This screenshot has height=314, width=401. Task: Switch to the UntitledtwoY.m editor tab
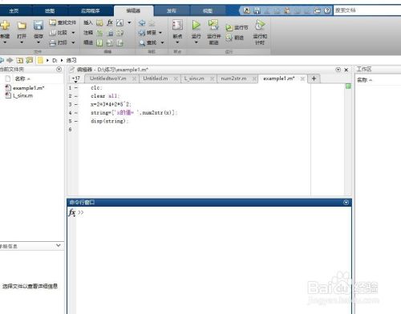click(x=108, y=78)
